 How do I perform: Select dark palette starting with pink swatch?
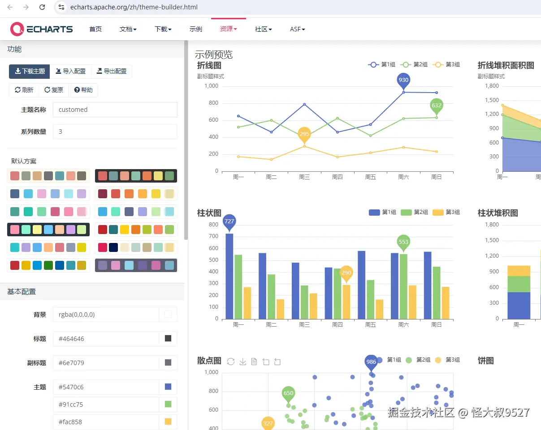48,230
